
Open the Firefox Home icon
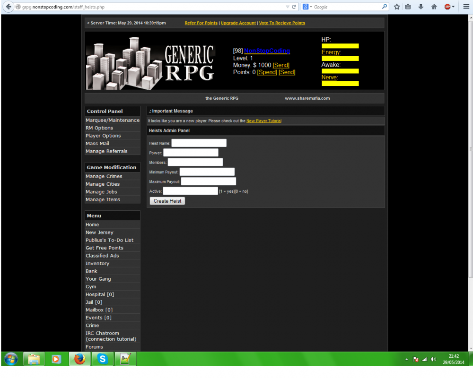tap(433, 7)
